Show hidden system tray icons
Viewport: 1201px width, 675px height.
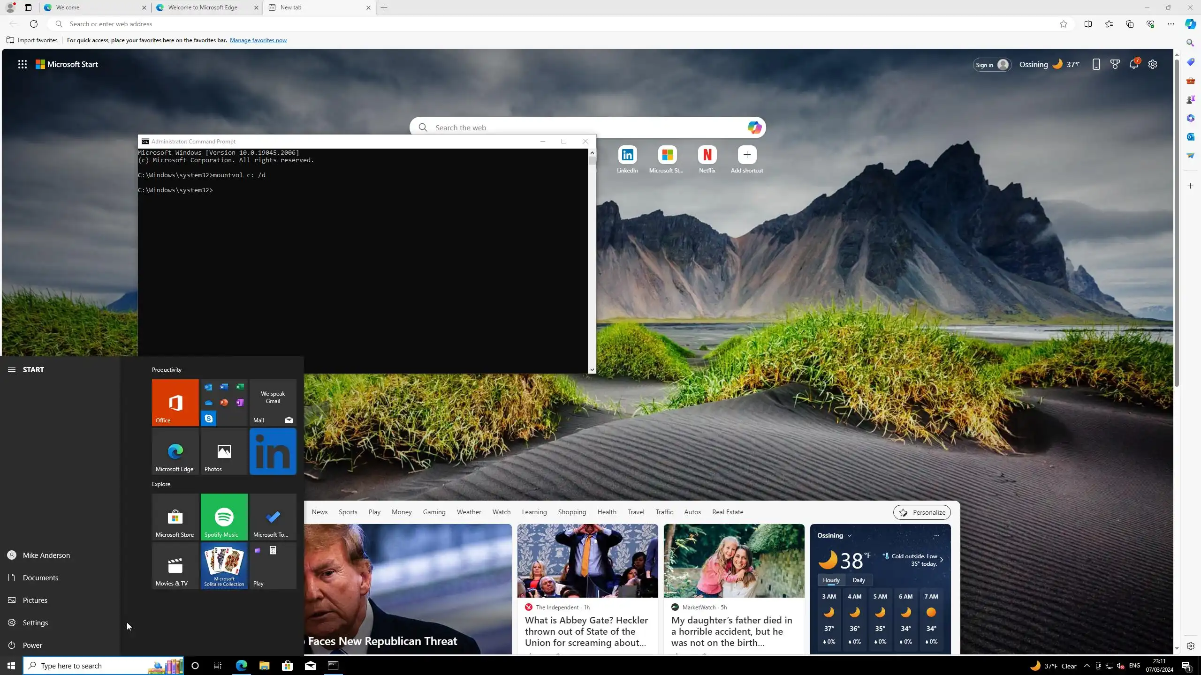click(x=1087, y=666)
